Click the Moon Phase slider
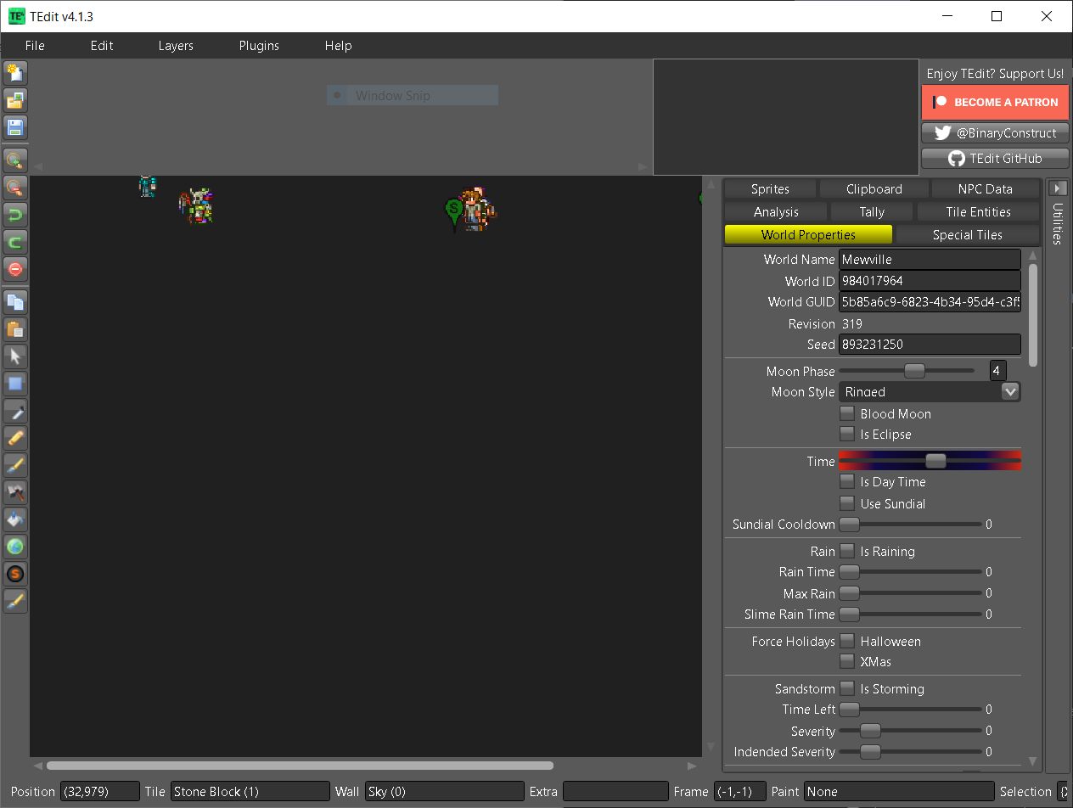1073x808 pixels. [x=907, y=371]
